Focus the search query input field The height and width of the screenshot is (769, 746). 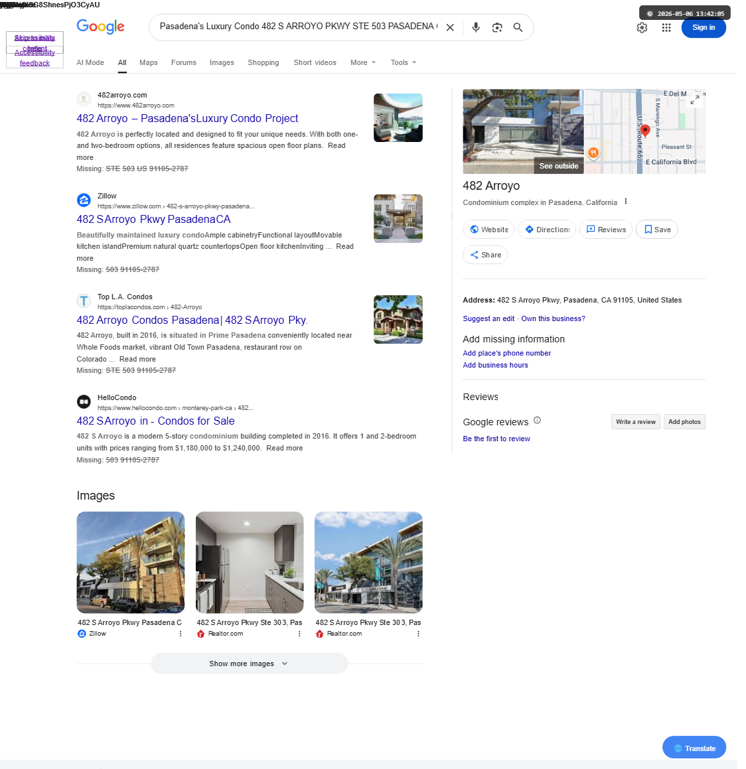point(298,27)
